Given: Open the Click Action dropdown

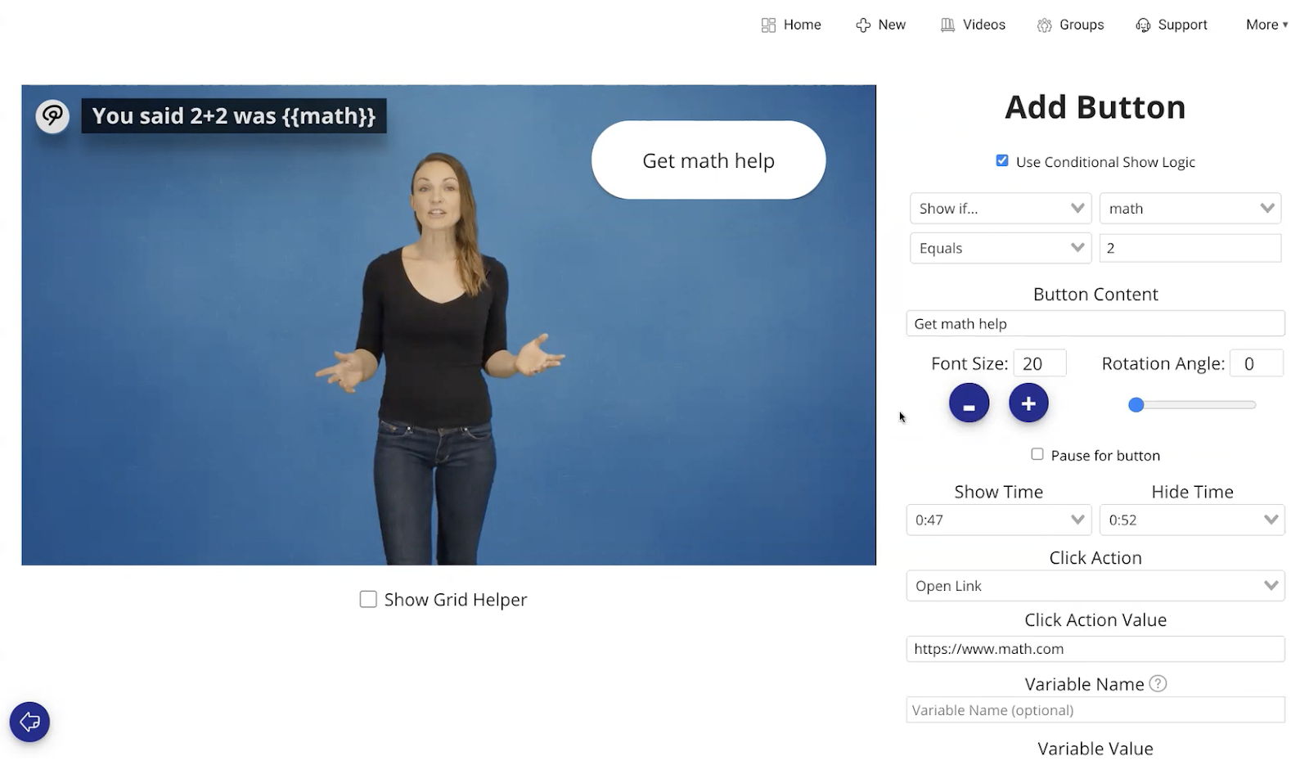Looking at the screenshot, I should point(1095,586).
